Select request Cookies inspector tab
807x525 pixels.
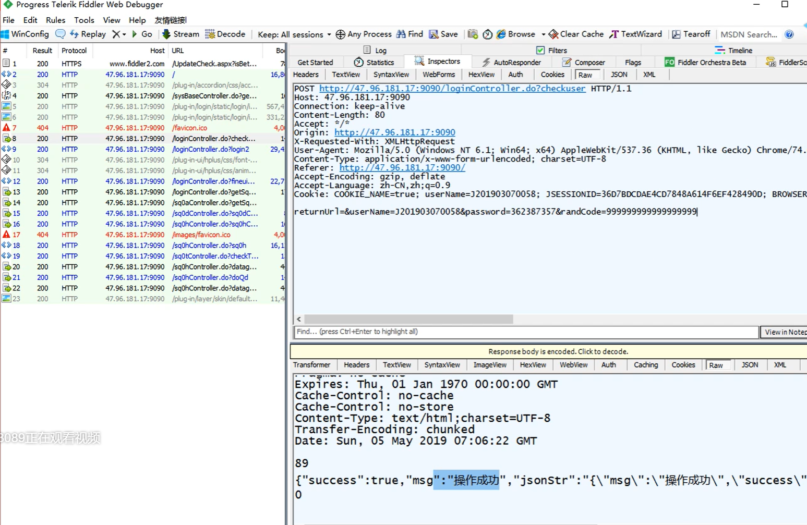click(x=552, y=75)
